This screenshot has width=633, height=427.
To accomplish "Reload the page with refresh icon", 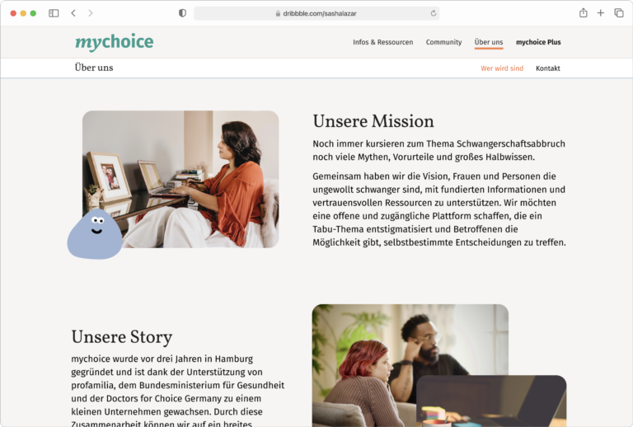I will coord(434,13).
